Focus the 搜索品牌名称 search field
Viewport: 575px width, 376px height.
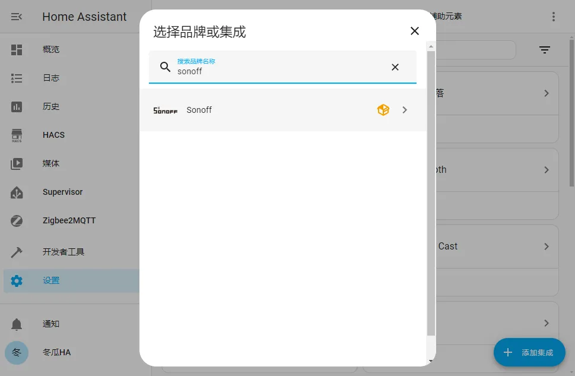click(282, 67)
